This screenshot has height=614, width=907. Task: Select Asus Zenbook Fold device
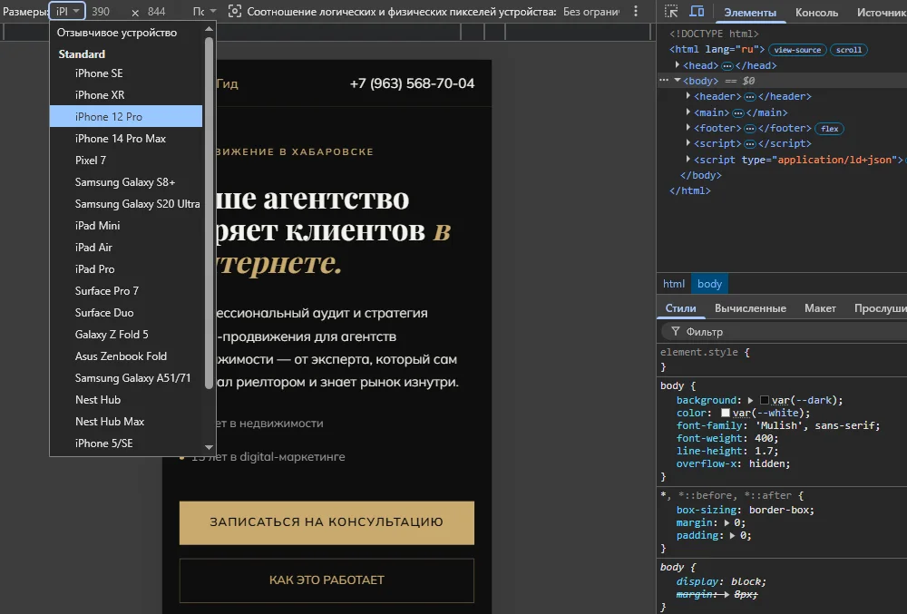pyautogui.click(x=126, y=356)
